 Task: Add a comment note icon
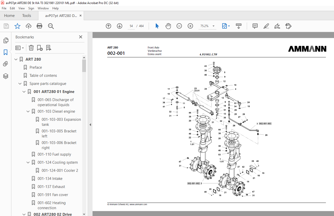click(255, 26)
